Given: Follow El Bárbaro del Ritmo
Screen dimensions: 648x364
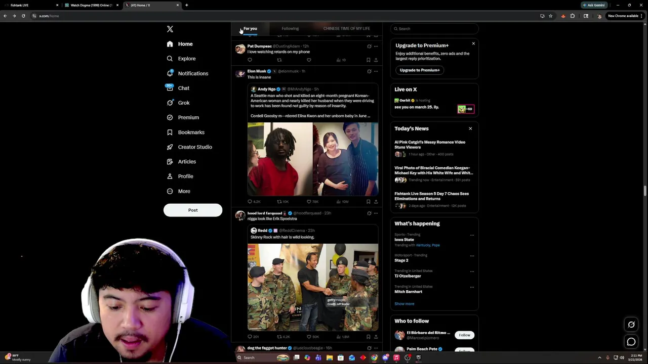Looking at the screenshot, I should coord(464,335).
